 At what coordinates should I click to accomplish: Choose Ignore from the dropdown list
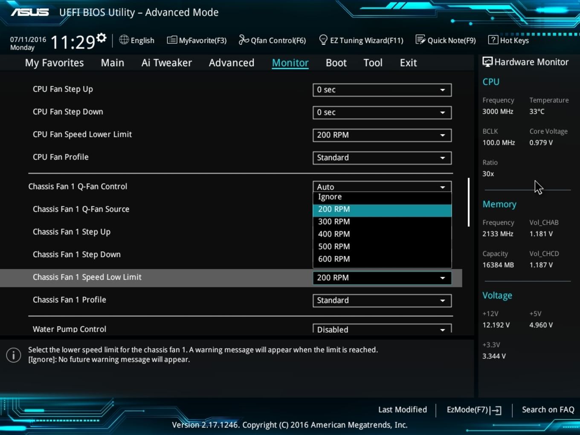(382, 197)
